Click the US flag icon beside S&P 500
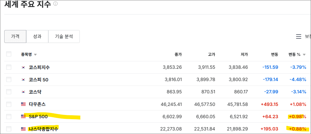This screenshot has width=311, height=134. pos(23,117)
